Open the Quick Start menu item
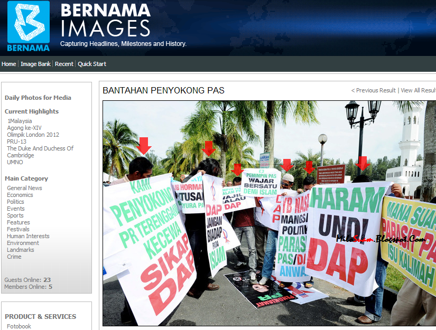Image resolution: width=436 pixels, height=330 pixels. coord(92,64)
